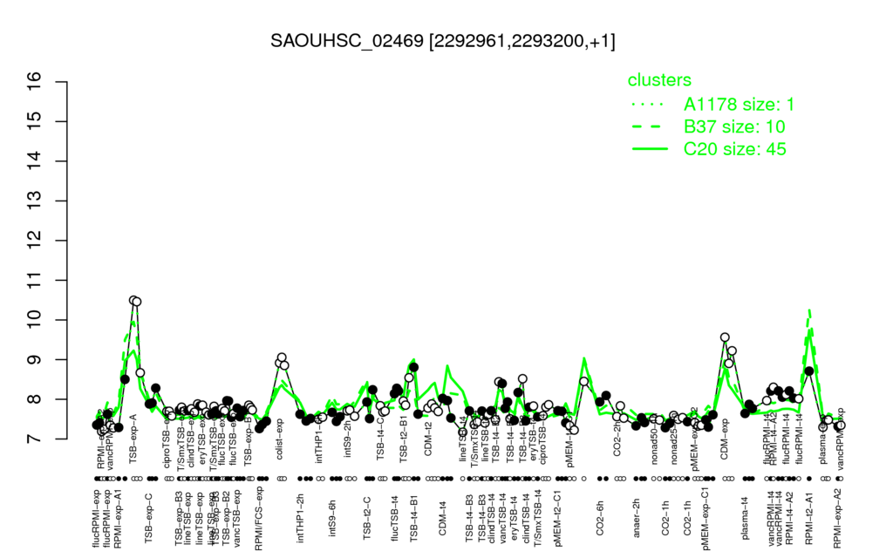Image resolution: width=893 pixels, height=558 pixels.
Task: Click y-axis tick label 11
Action: [34, 280]
